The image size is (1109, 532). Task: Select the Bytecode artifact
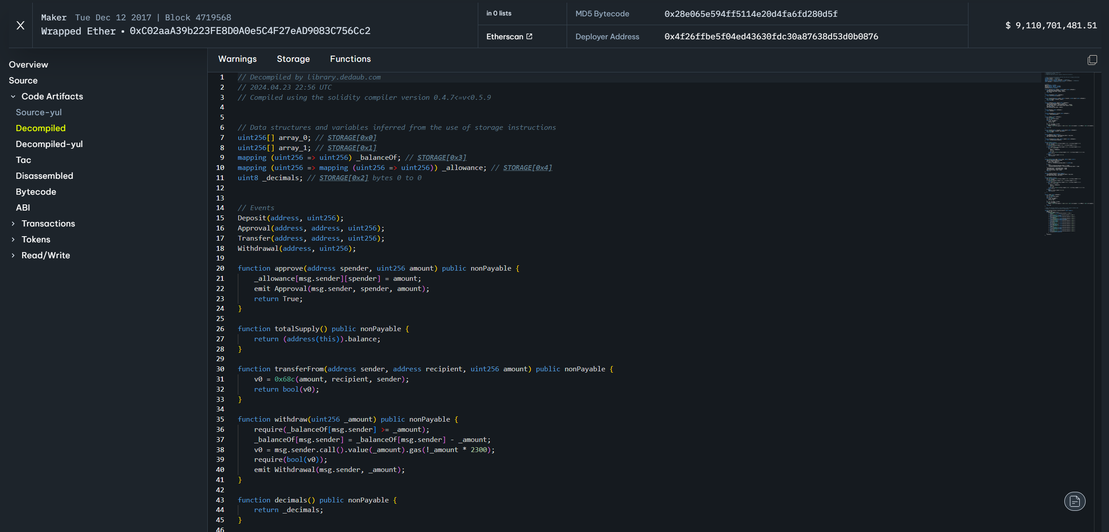(36, 192)
